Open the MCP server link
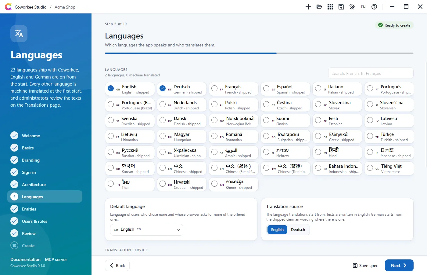The width and height of the screenshot is (427, 275). (x=56, y=259)
